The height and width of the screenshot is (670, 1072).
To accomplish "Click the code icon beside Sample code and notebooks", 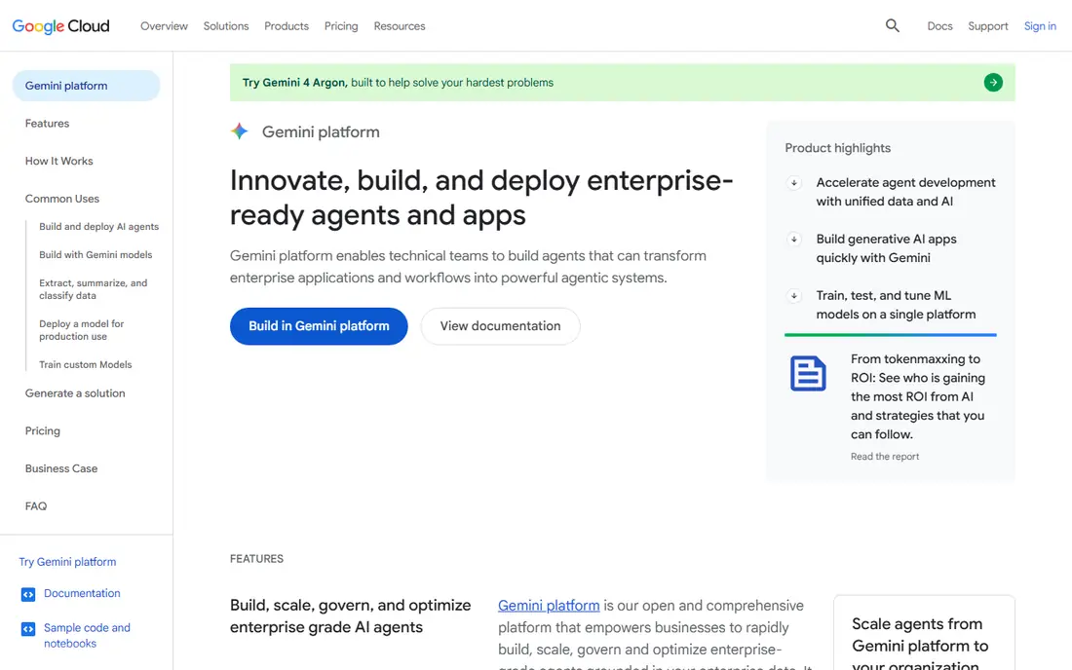I will point(28,629).
